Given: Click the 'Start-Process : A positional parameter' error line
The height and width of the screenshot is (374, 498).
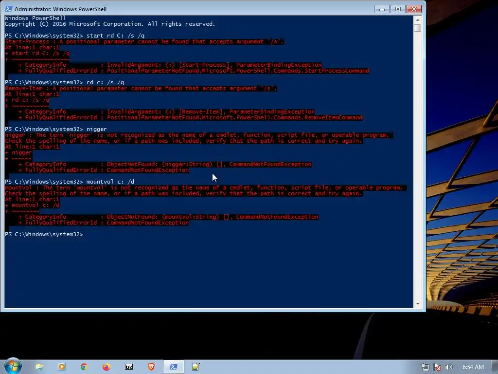Looking at the screenshot, I should pyautogui.click(x=144, y=41).
